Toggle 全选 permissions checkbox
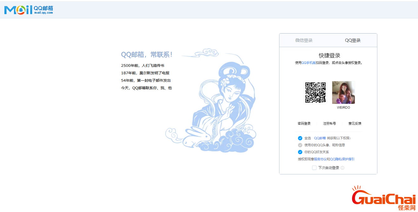The width and height of the screenshot is (418, 212). 300,138
